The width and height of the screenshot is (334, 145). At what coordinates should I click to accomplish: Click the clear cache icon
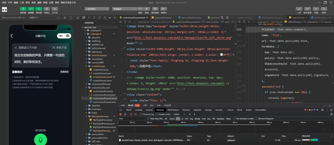164,9
